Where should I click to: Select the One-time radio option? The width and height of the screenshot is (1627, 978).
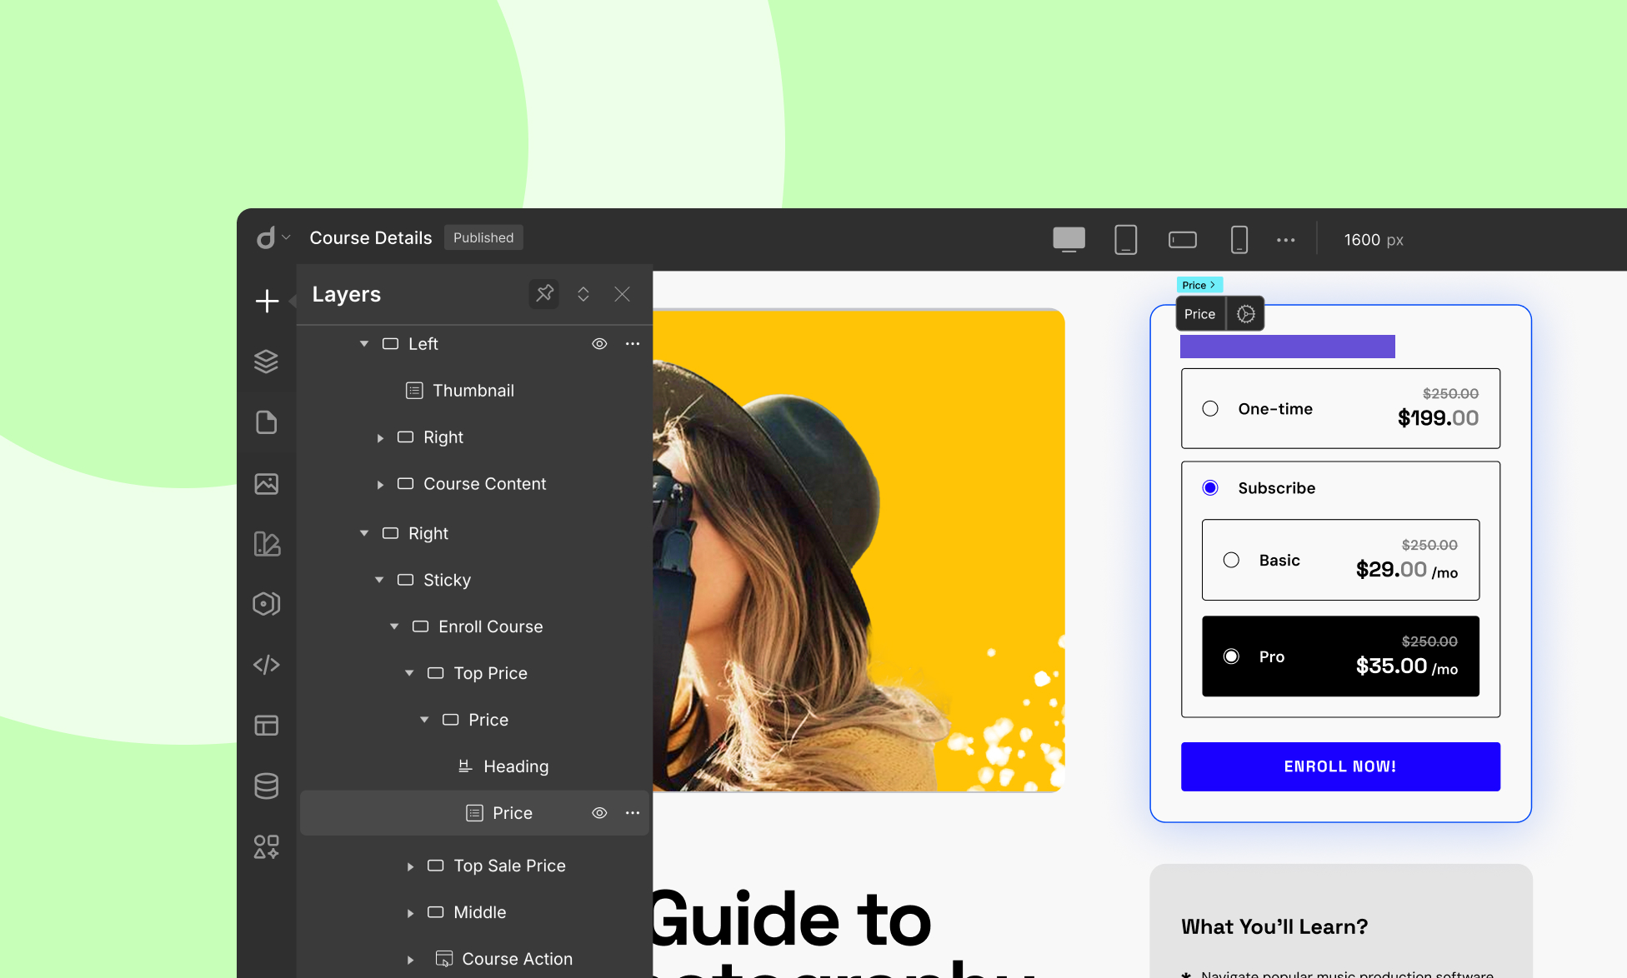[1210, 409]
